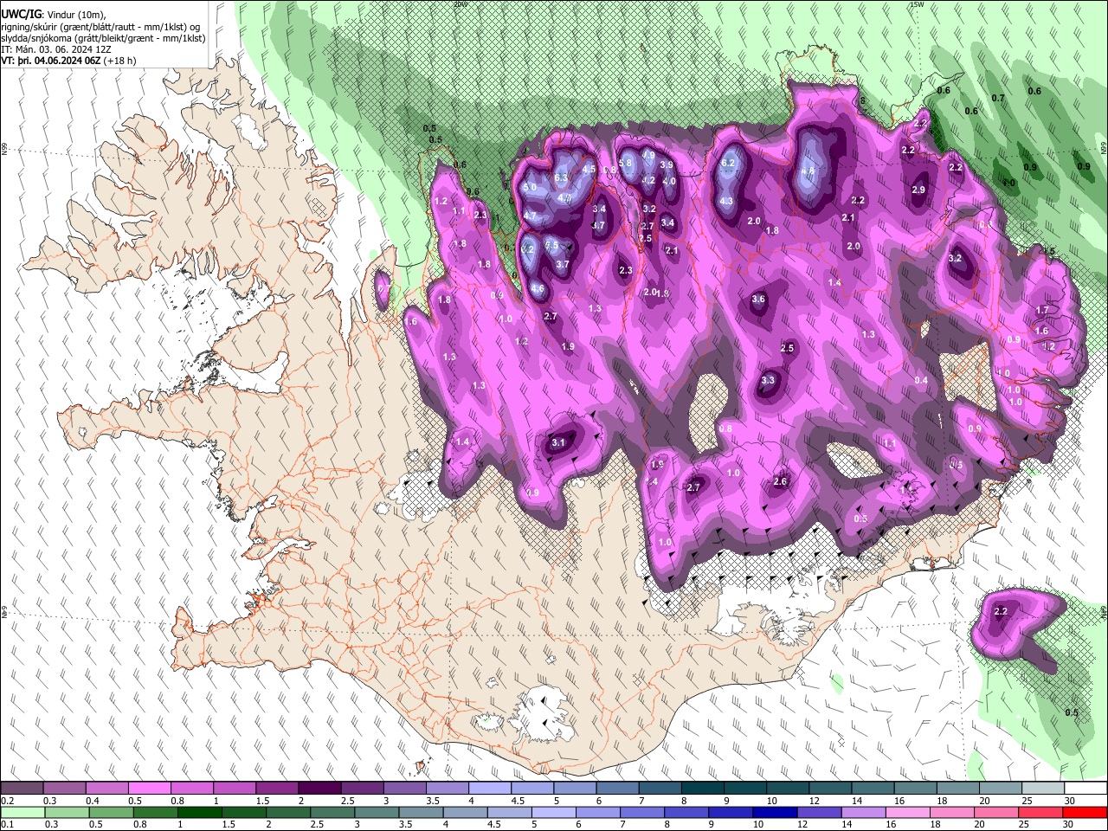The image size is (1108, 831).
Task: Click the bold 'UWC/IG' title text
Action: click(21, 13)
